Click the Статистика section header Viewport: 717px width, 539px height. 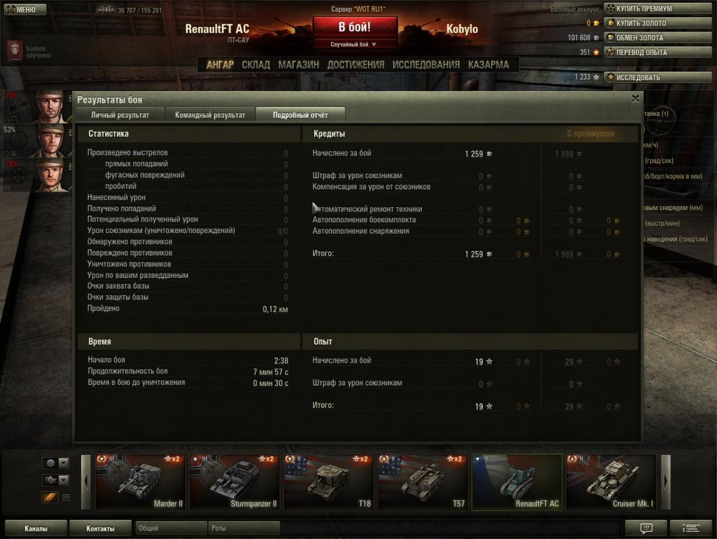click(108, 134)
